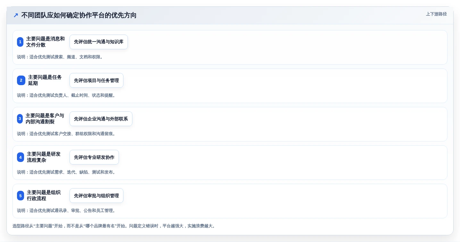Click the note about 负责人、截止时间、状态和提醒
Viewport: 460px width, 242px height.
pyautogui.click(x=66, y=95)
